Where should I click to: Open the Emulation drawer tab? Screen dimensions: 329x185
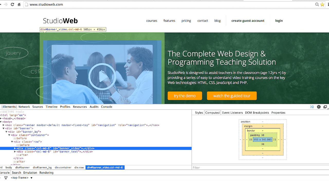pyautogui.click(x=30, y=173)
